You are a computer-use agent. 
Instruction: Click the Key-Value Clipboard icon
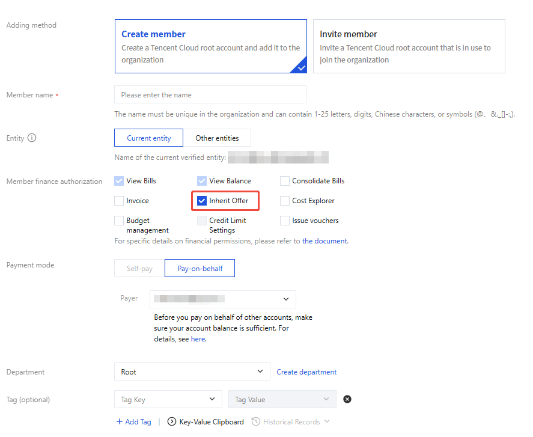[172, 422]
